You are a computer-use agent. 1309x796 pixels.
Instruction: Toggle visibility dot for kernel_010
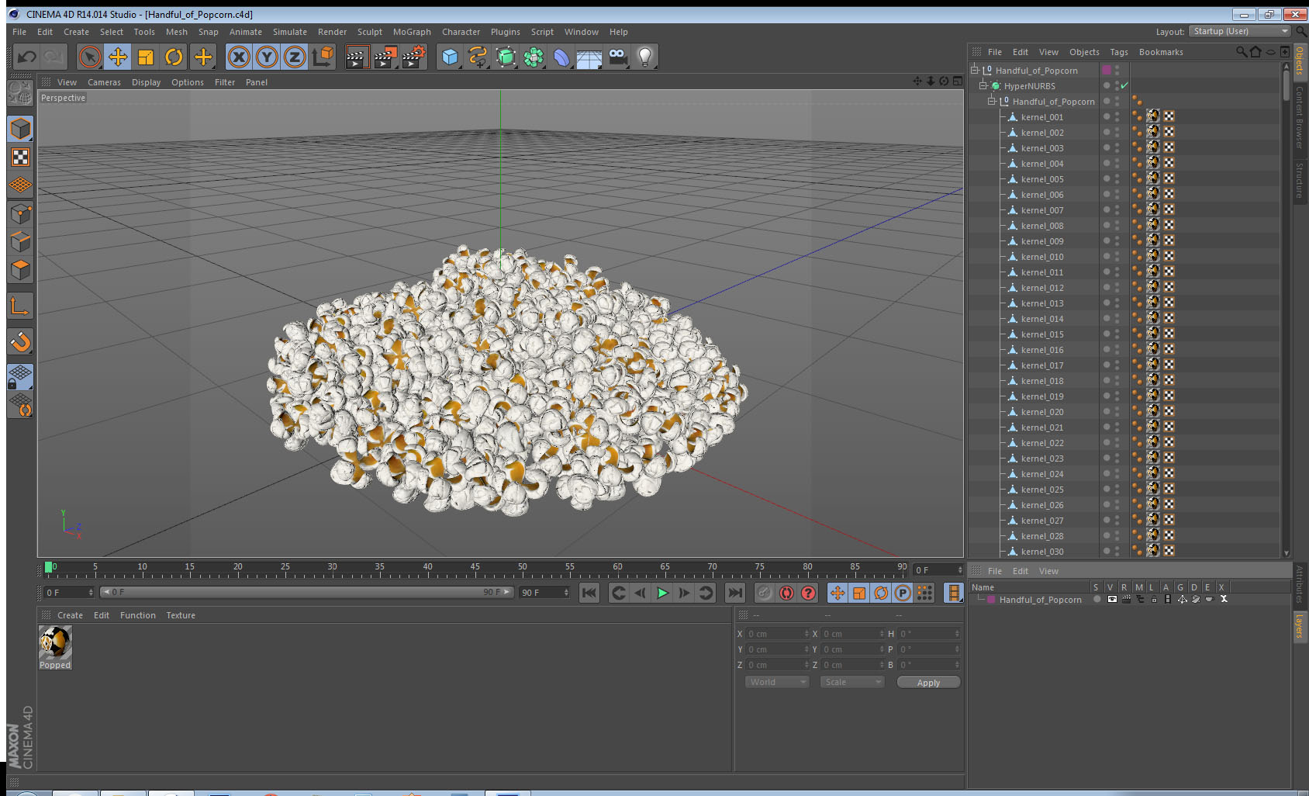tap(1107, 256)
